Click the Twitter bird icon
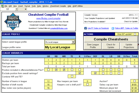This screenshot has width=139, height=93. point(113,28)
